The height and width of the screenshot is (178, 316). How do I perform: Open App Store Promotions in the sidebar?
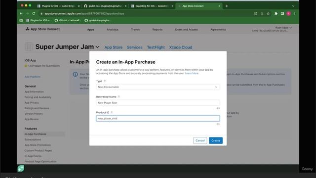click(x=38, y=145)
